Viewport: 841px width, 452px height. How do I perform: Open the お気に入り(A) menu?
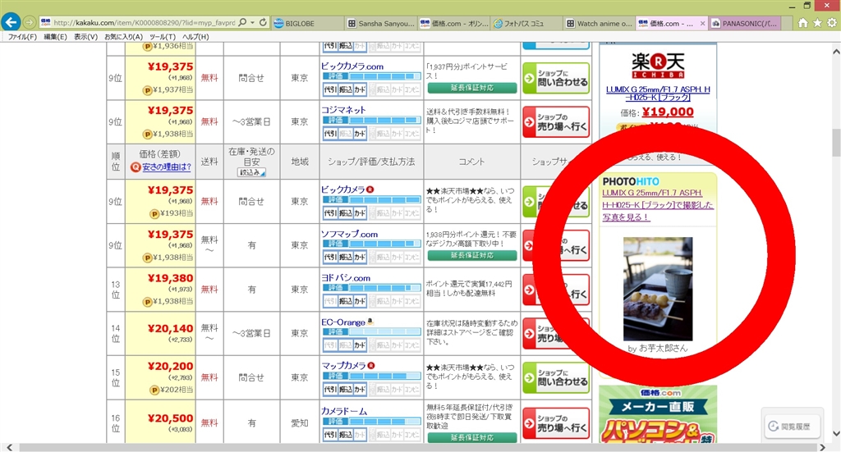coord(123,37)
